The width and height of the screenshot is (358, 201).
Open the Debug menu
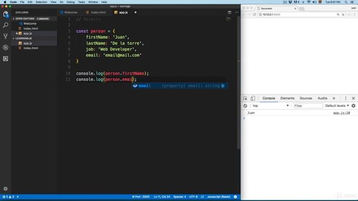[x=70, y=2]
